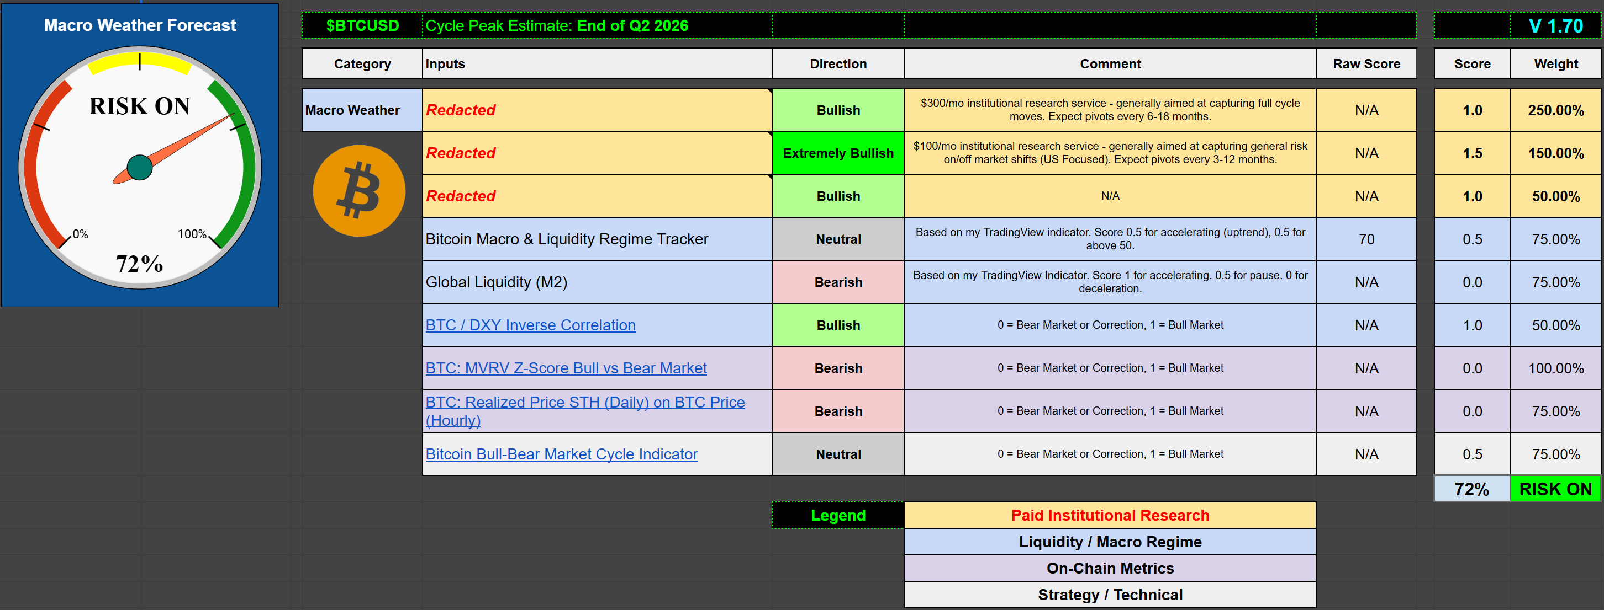Select Regime Tracker Neutral direction cell
This screenshot has height=610, width=1604.
coord(837,239)
